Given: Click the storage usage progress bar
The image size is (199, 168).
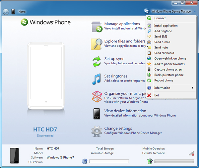Looking at the screenshot, I should (109, 161).
